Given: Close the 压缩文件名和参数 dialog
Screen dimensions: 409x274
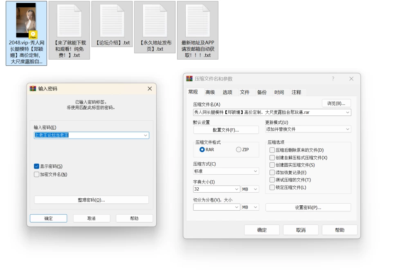Looking at the screenshot, I should click(351, 79).
